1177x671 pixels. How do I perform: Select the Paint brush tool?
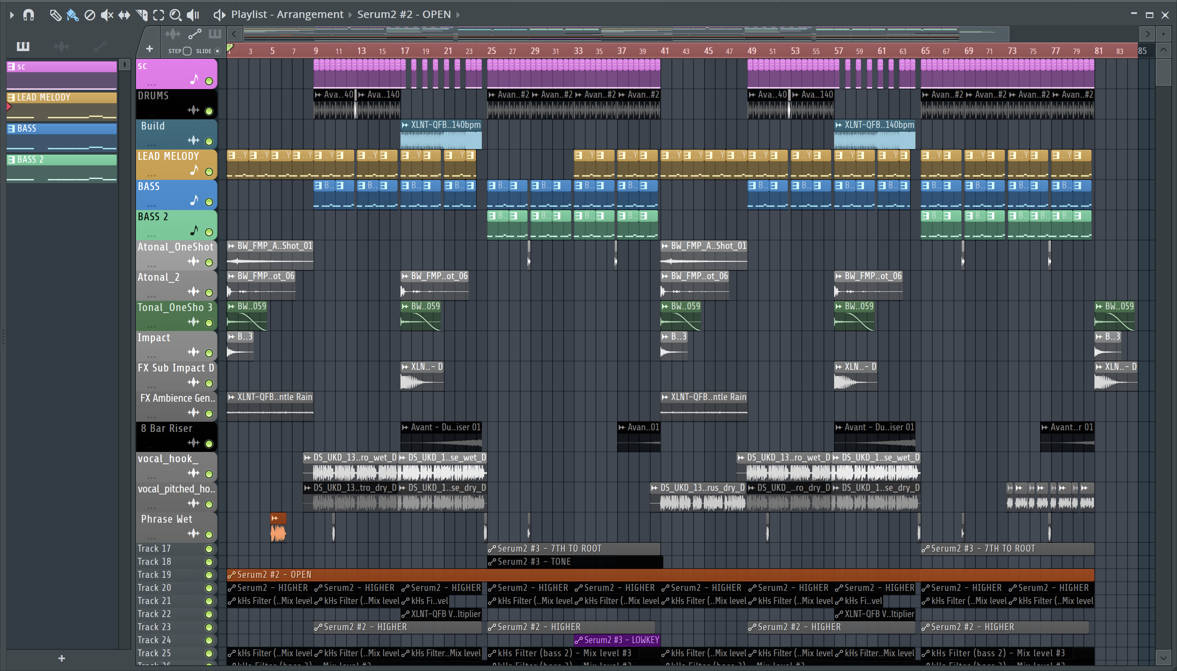pyautogui.click(x=72, y=15)
